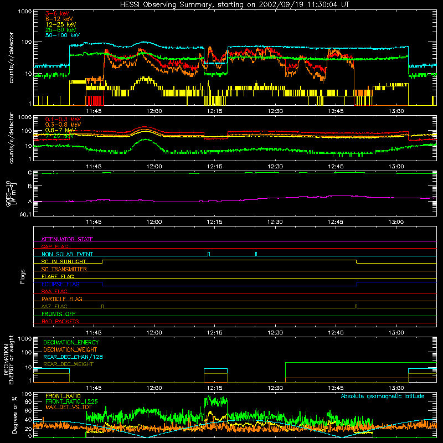This screenshot has height=443, width=443.
Task: Click the '0.1-0.3 MeV' legend label
Action: [63, 119]
